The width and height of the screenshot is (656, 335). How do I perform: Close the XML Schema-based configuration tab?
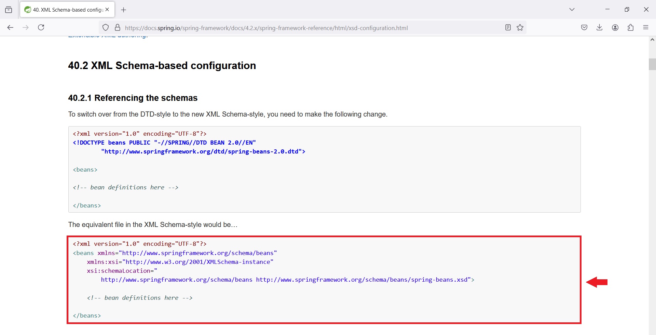tap(107, 10)
